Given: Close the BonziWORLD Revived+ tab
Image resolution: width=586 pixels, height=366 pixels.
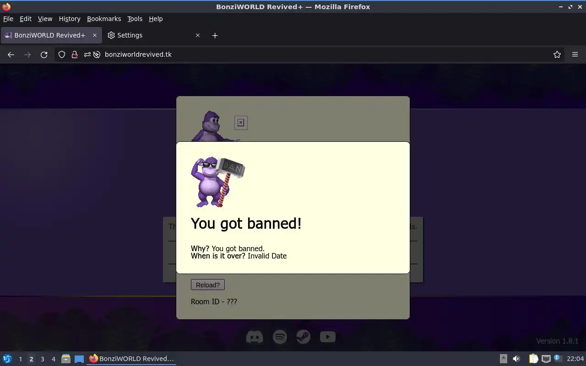Looking at the screenshot, I should [95, 35].
